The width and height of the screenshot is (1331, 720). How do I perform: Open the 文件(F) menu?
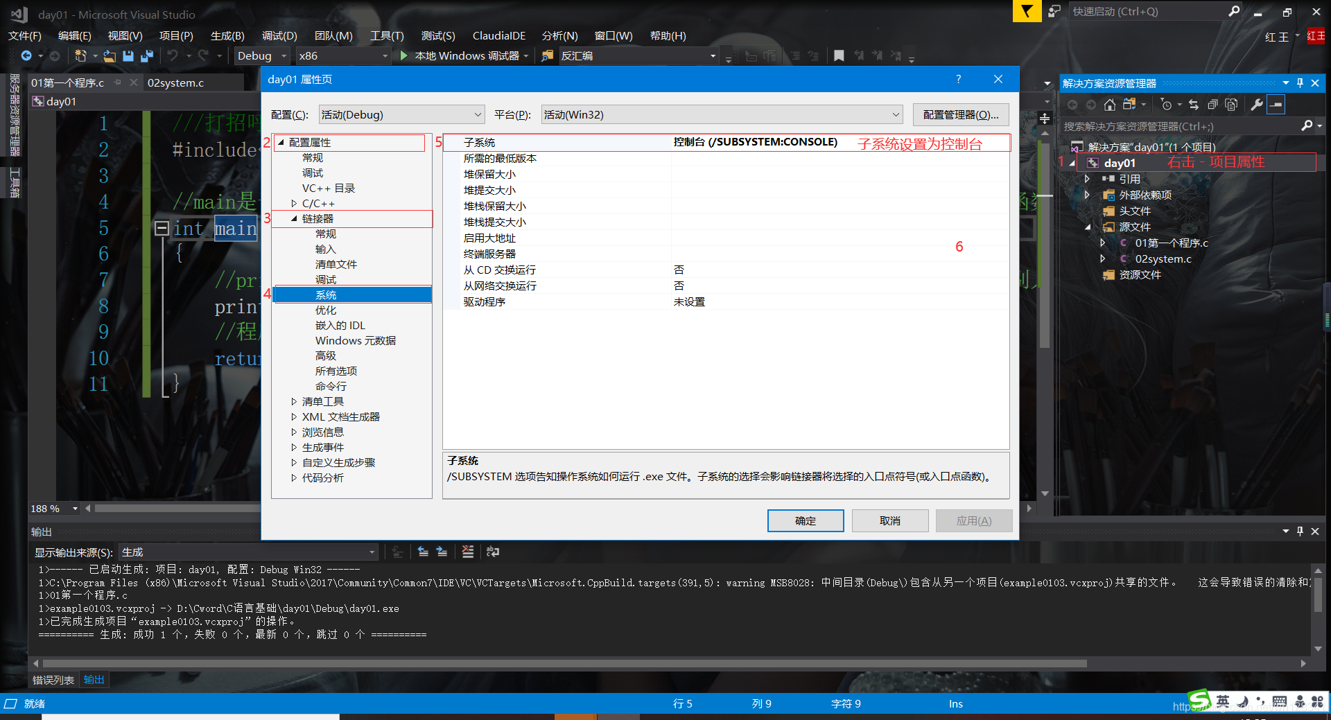click(25, 36)
